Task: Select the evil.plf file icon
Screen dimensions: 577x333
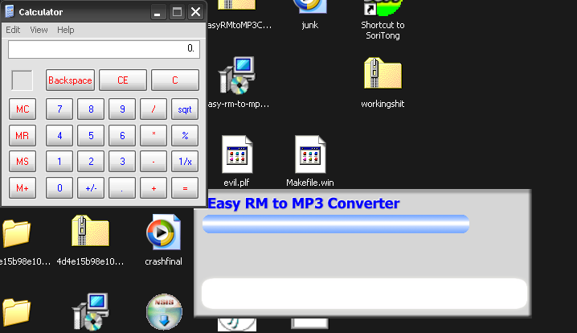Action: [x=237, y=154]
